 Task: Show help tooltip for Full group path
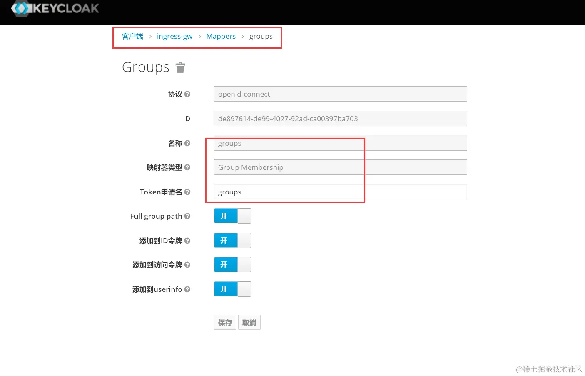[x=187, y=216]
